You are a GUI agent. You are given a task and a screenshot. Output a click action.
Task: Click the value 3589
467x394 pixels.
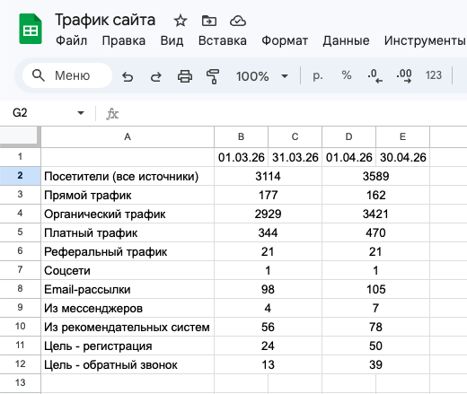[375, 176]
